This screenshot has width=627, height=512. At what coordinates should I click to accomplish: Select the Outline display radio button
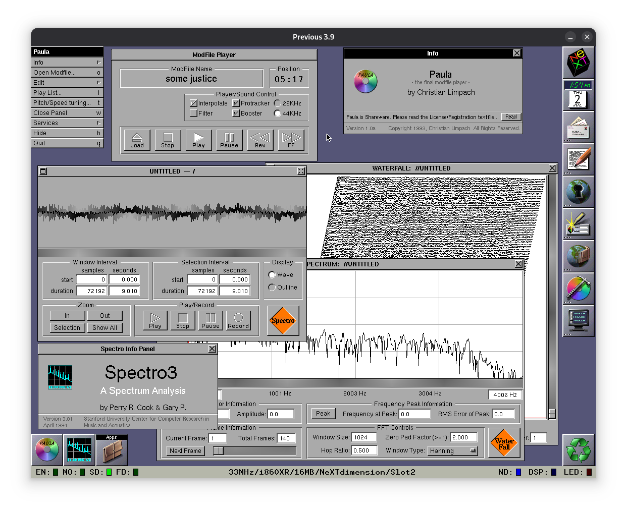click(x=272, y=288)
